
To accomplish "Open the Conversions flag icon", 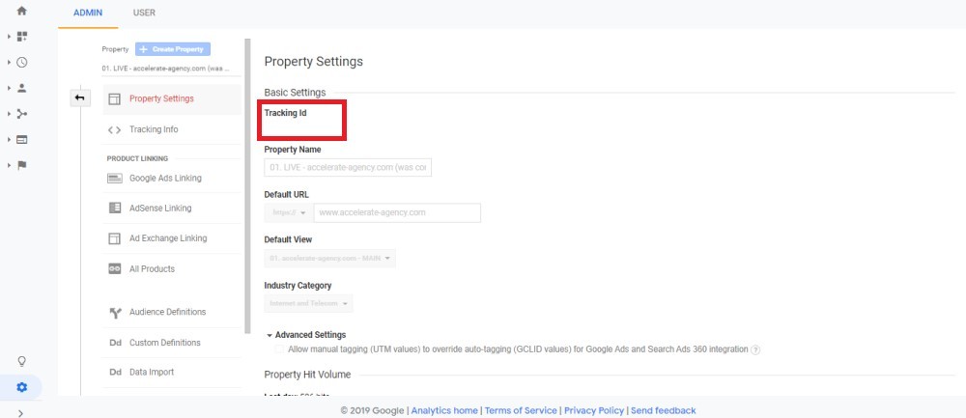I will 21,165.
